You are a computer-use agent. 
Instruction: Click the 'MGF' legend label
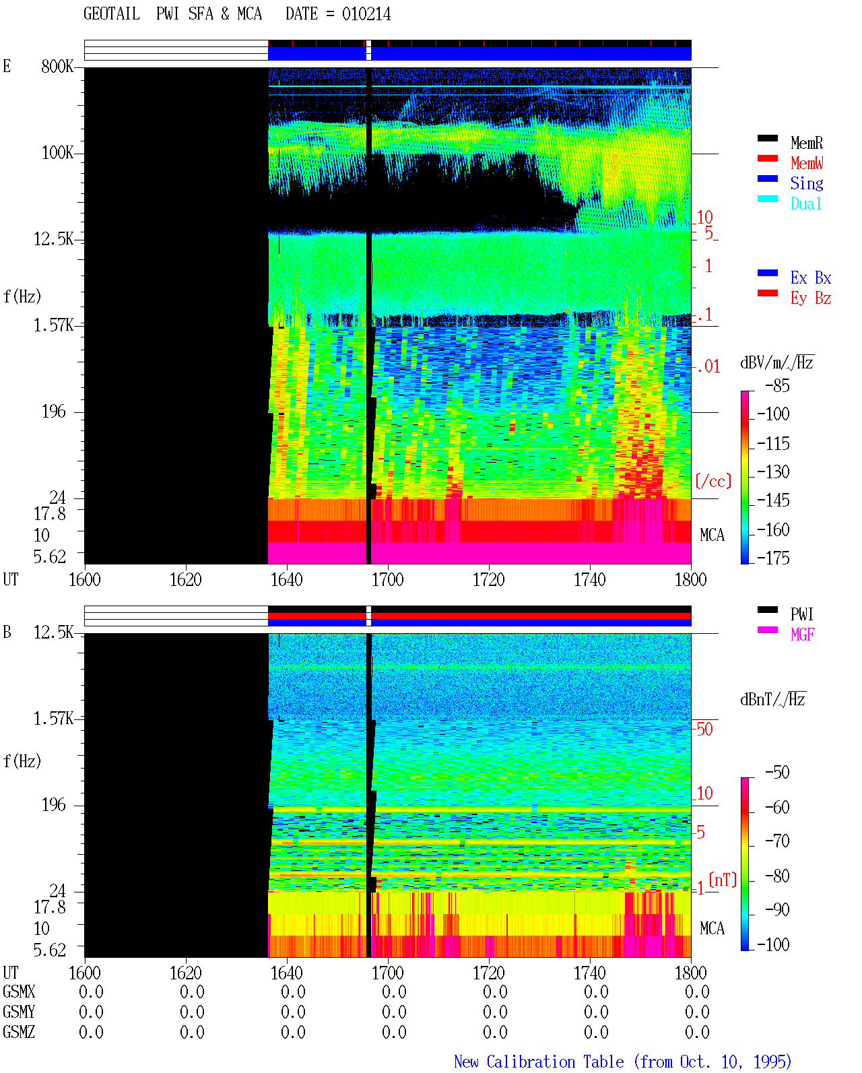803,635
